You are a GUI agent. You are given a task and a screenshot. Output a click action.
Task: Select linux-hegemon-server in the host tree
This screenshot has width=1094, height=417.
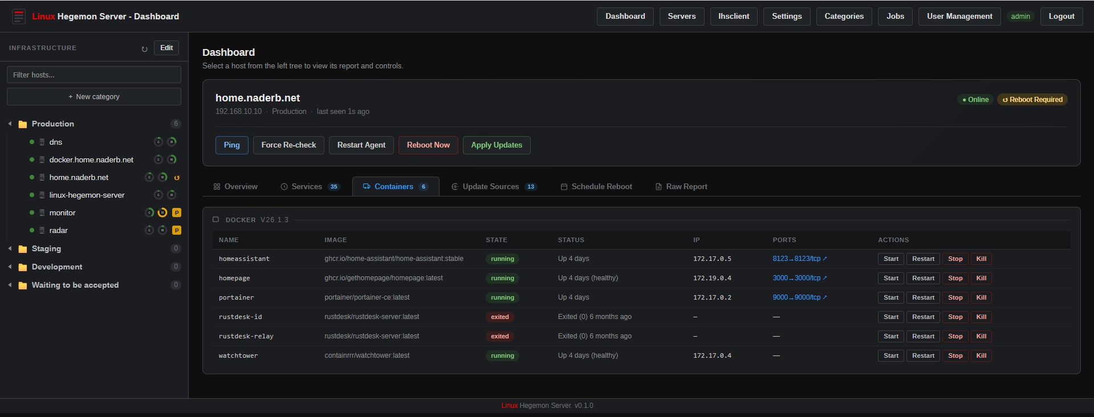(x=87, y=195)
